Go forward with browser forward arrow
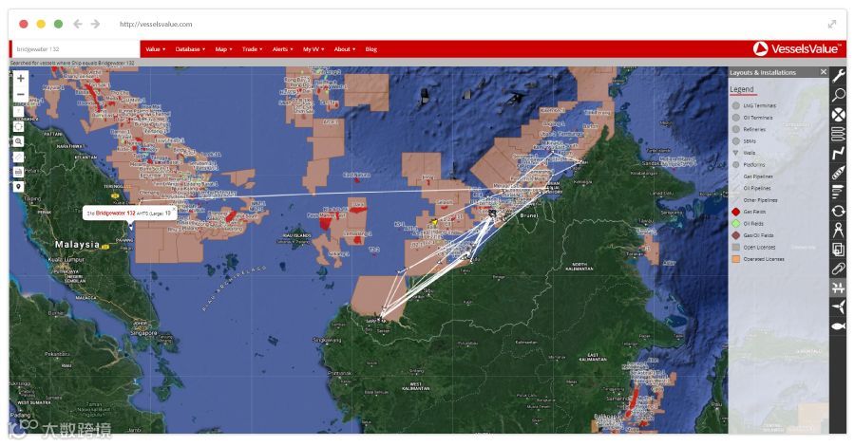 click(95, 24)
